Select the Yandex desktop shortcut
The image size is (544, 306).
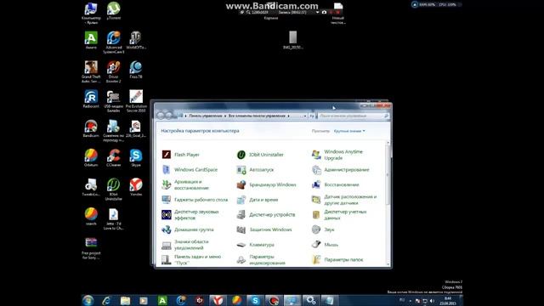(x=136, y=187)
